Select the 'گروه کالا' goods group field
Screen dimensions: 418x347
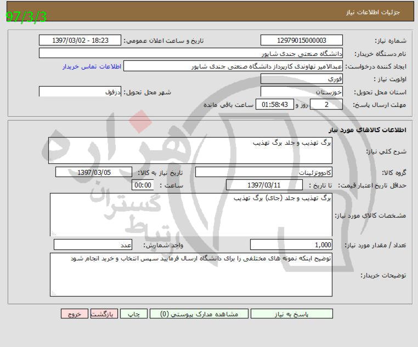click(263, 172)
